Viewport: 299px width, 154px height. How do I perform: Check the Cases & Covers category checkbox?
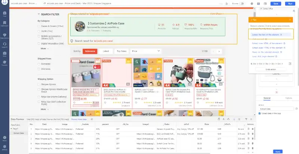coord(39,26)
